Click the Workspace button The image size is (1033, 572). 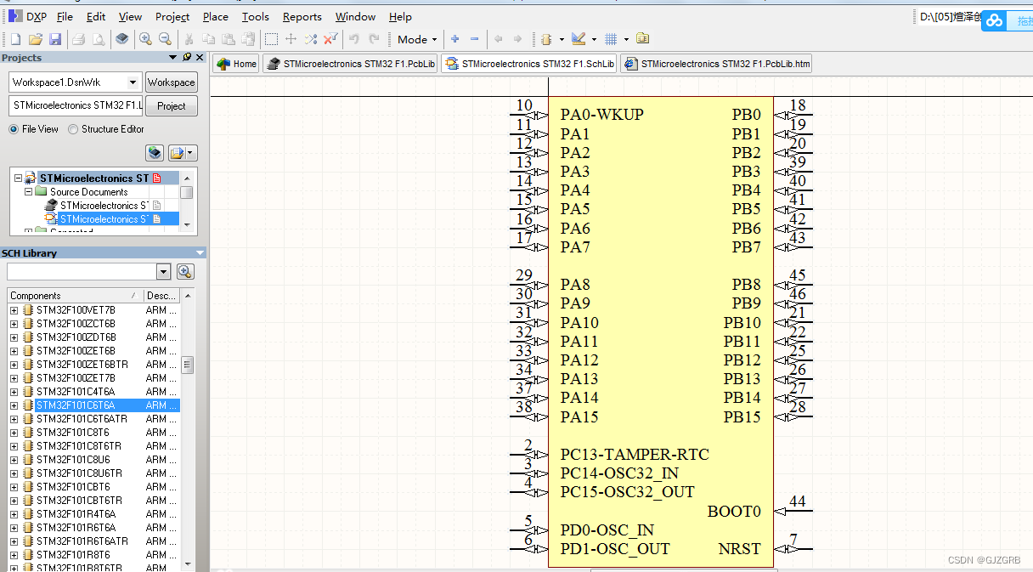tap(171, 82)
